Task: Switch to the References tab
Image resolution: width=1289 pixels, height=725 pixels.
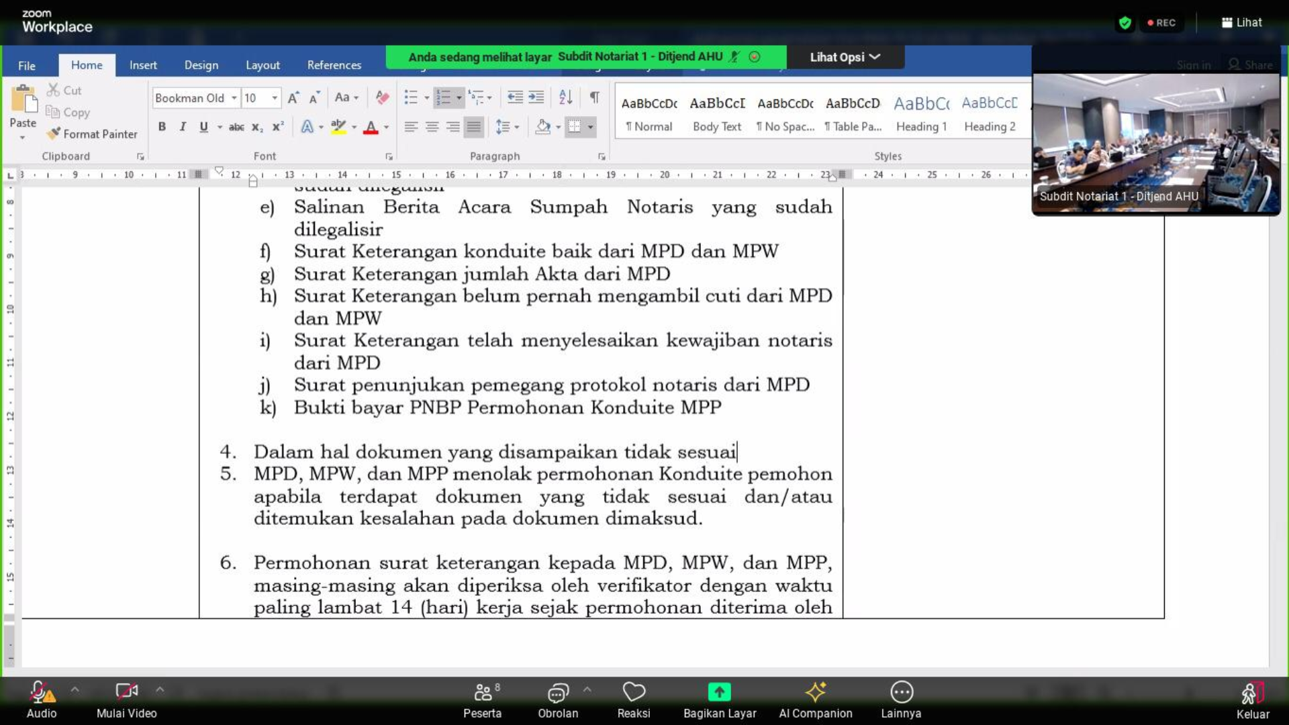Action: click(334, 65)
